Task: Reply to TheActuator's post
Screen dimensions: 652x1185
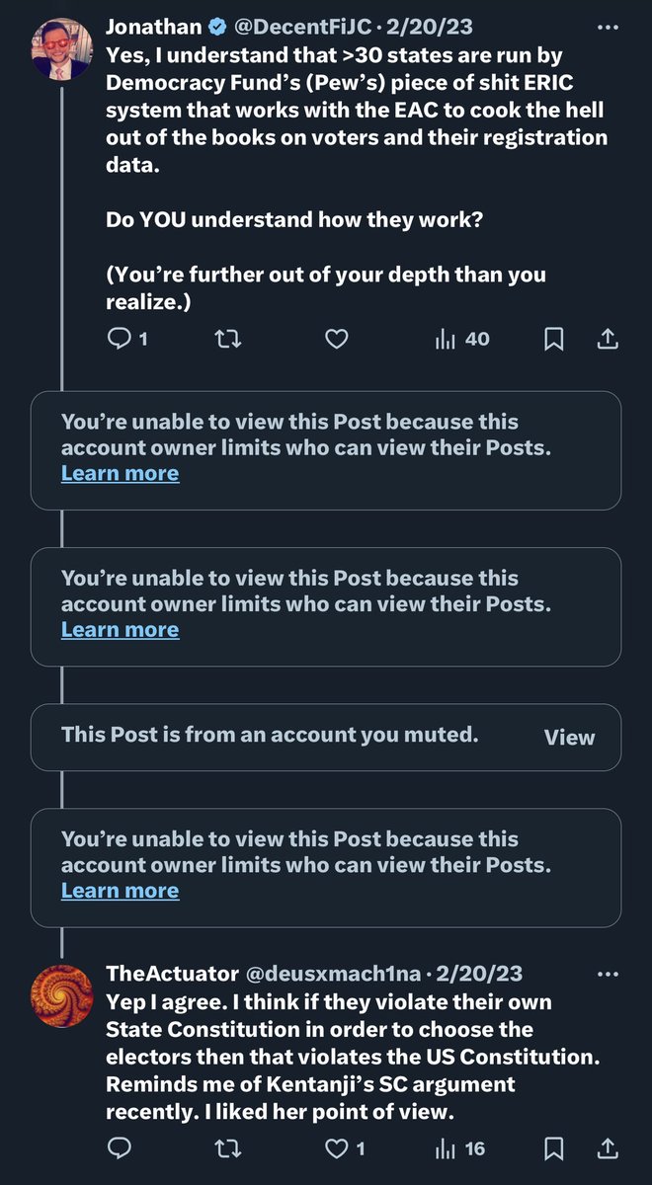Action: (120, 1148)
